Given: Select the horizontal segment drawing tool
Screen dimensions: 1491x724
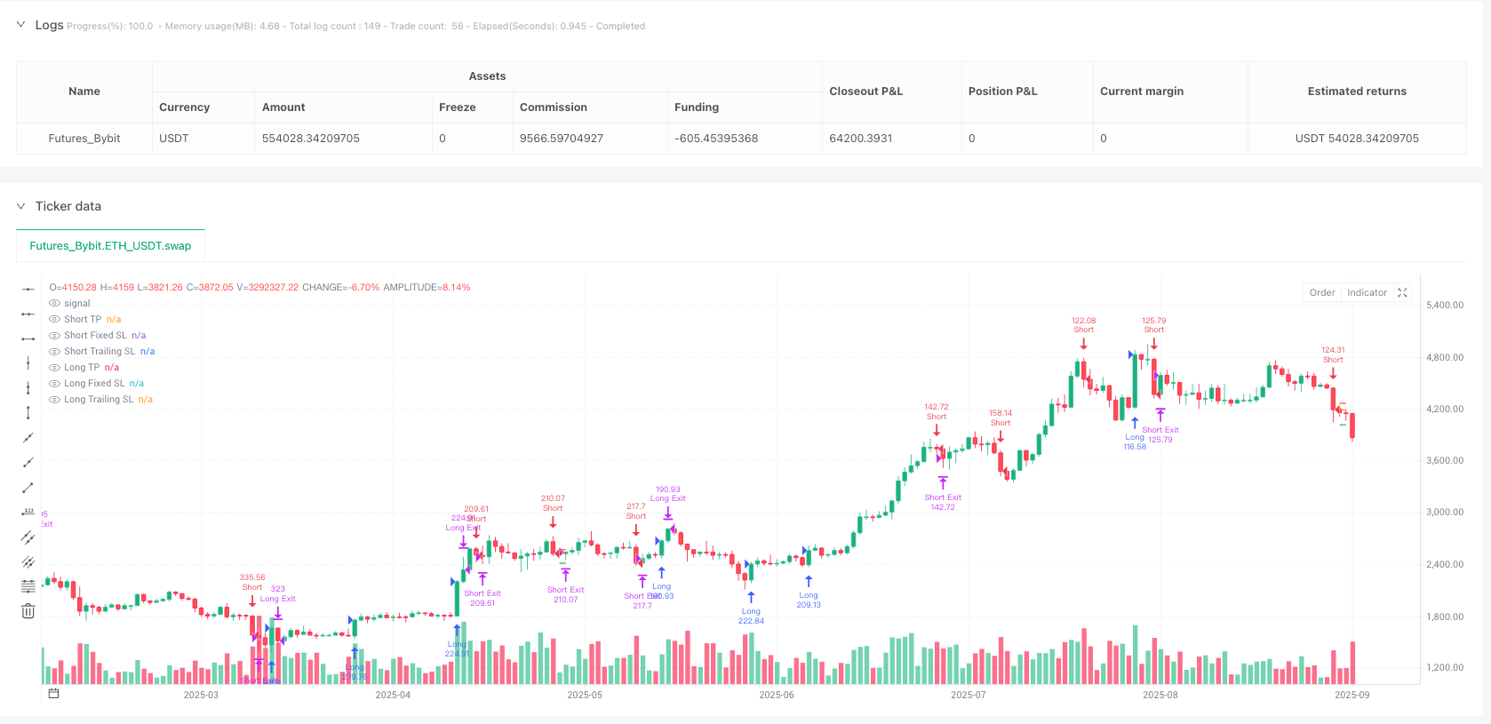Looking at the screenshot, I should tap(28, 338).
